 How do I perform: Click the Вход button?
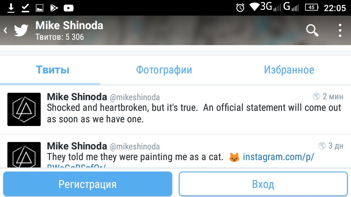click(263, 184)
